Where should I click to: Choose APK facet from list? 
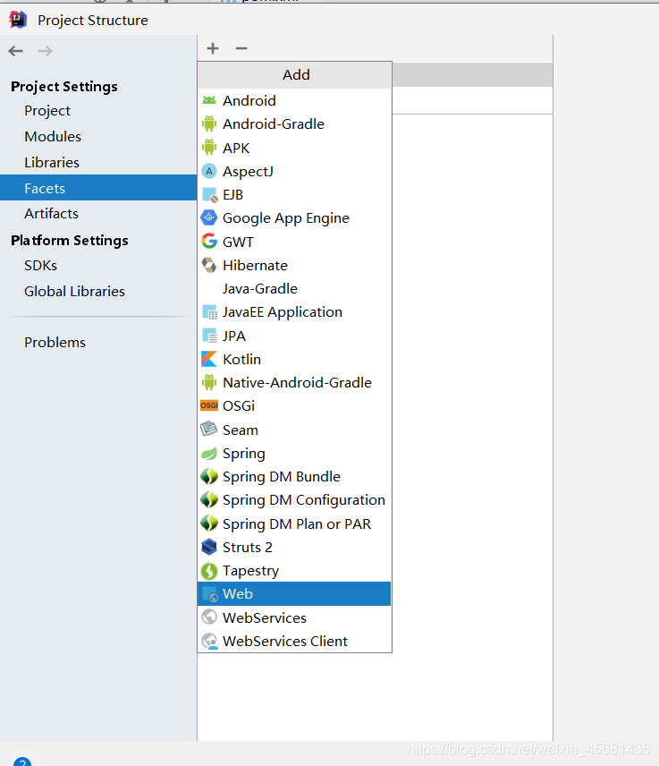pyautogui.click(x=294, y=148)
